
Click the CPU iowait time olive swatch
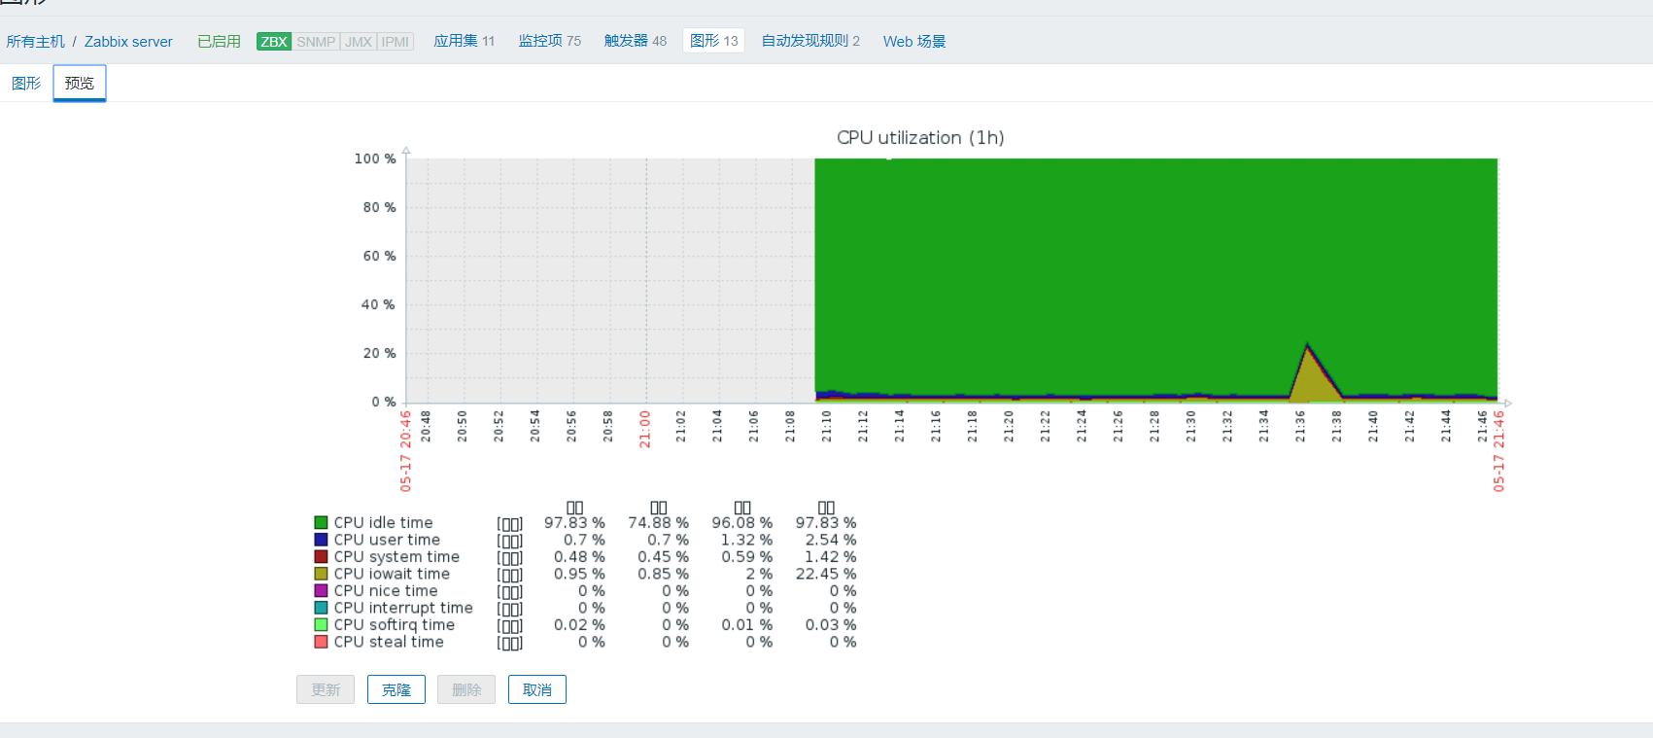click(x=321, y=574)
